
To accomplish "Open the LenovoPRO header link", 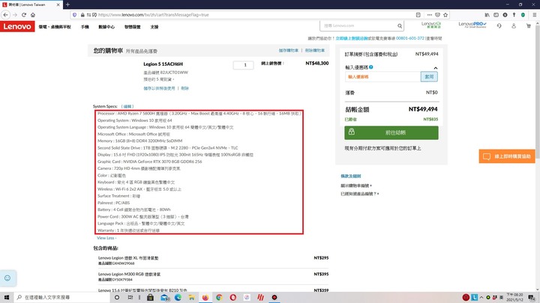I will (472, 25).
